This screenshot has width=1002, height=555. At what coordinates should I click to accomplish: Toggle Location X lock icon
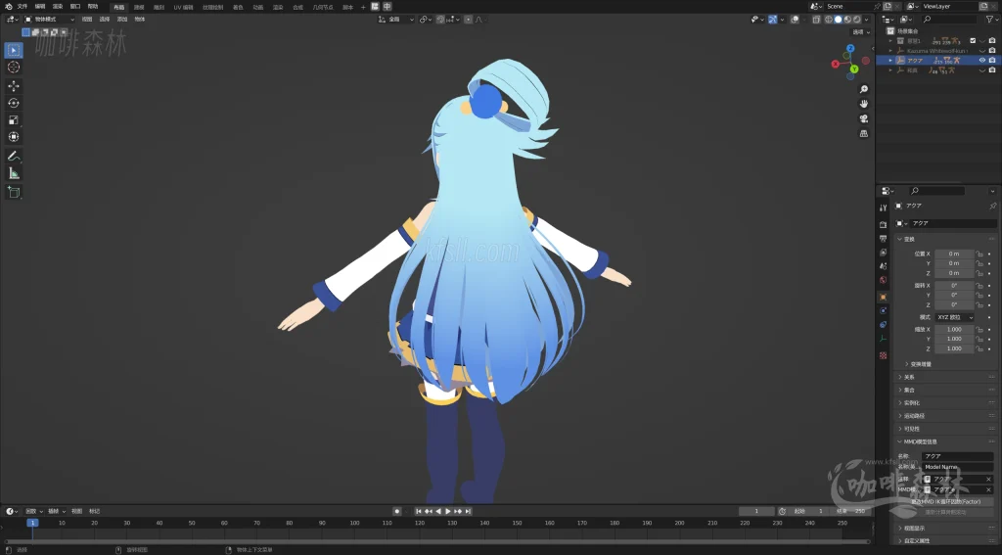click(x=979, y=254)
